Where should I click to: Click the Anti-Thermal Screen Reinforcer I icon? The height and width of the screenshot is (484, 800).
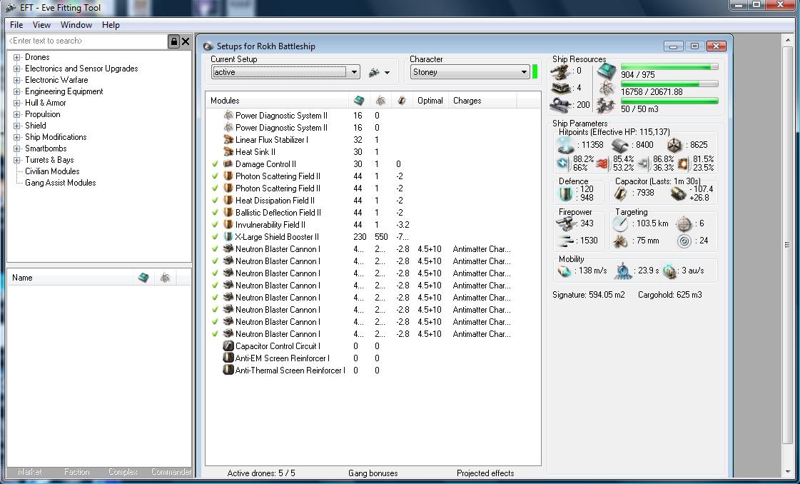click(228, 370)
